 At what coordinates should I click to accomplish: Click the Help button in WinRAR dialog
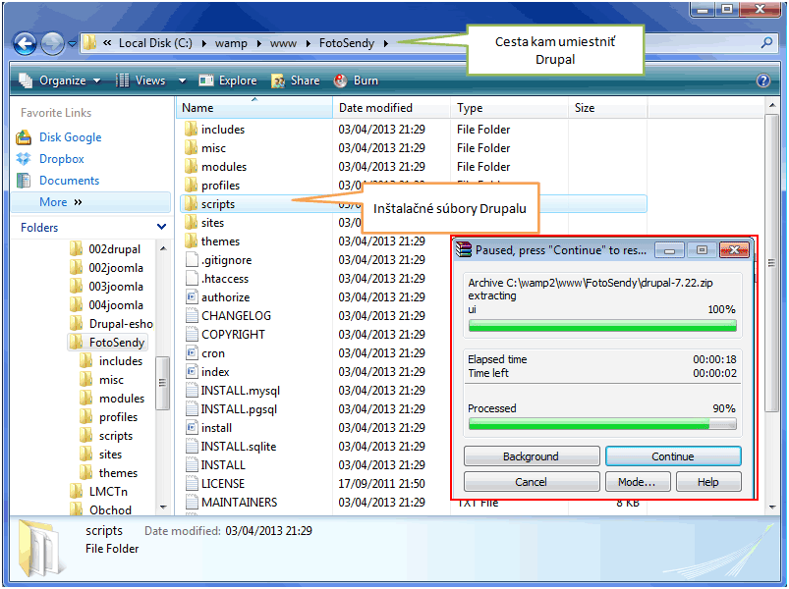pyautogui.click(x=708, y=482)
